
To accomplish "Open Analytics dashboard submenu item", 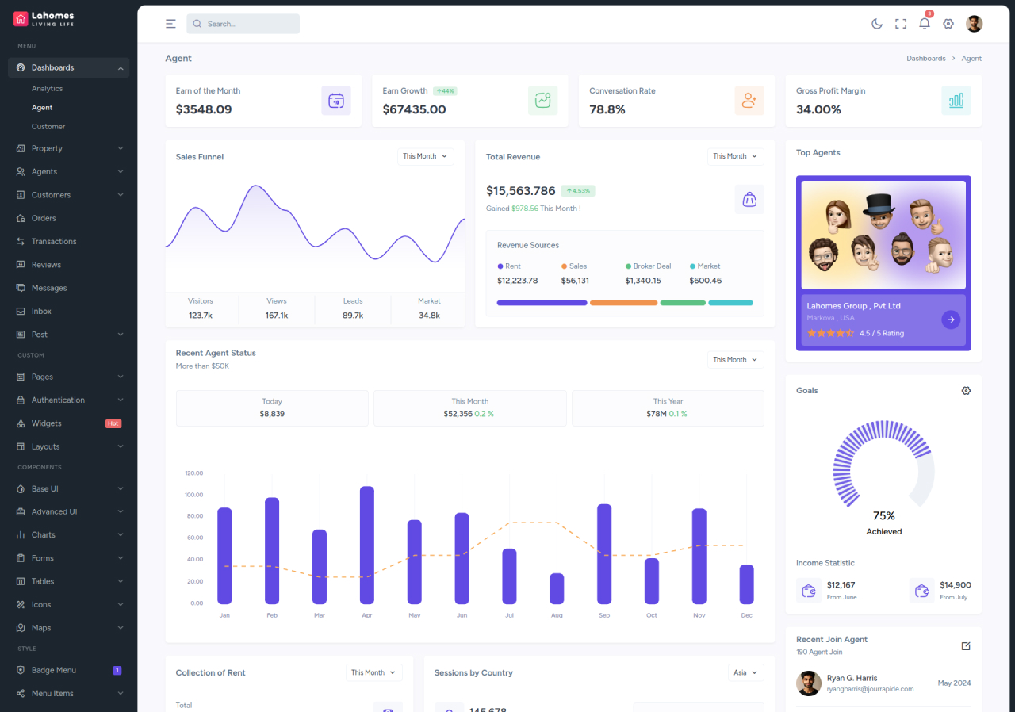I will tap(48, 89).
